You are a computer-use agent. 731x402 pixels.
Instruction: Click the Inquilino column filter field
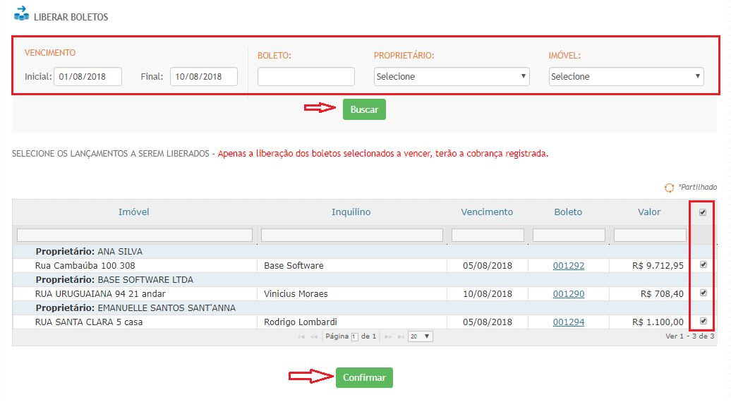351,235
